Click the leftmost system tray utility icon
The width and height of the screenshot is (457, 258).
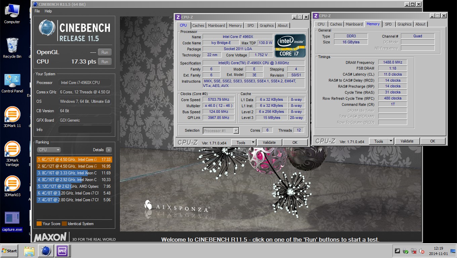(x=398, y=251)
